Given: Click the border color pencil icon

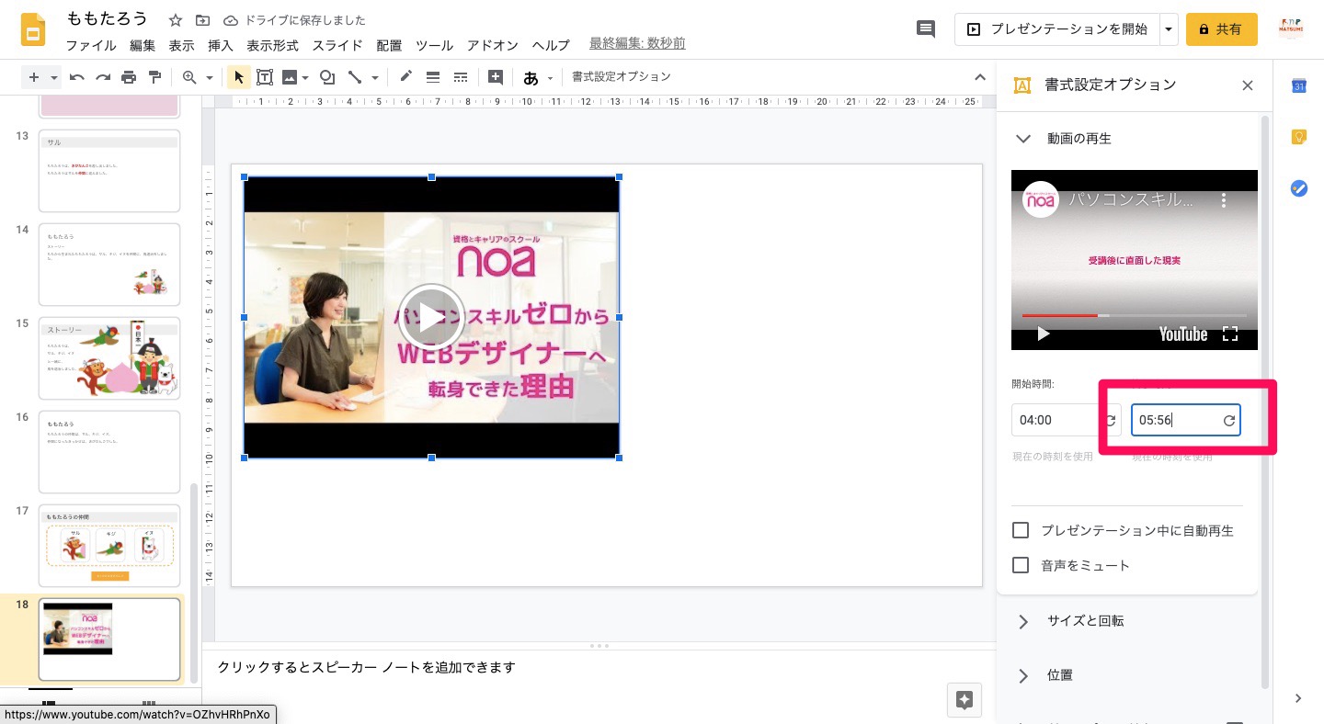Looking at the screenshot, I should coord(405,77).
